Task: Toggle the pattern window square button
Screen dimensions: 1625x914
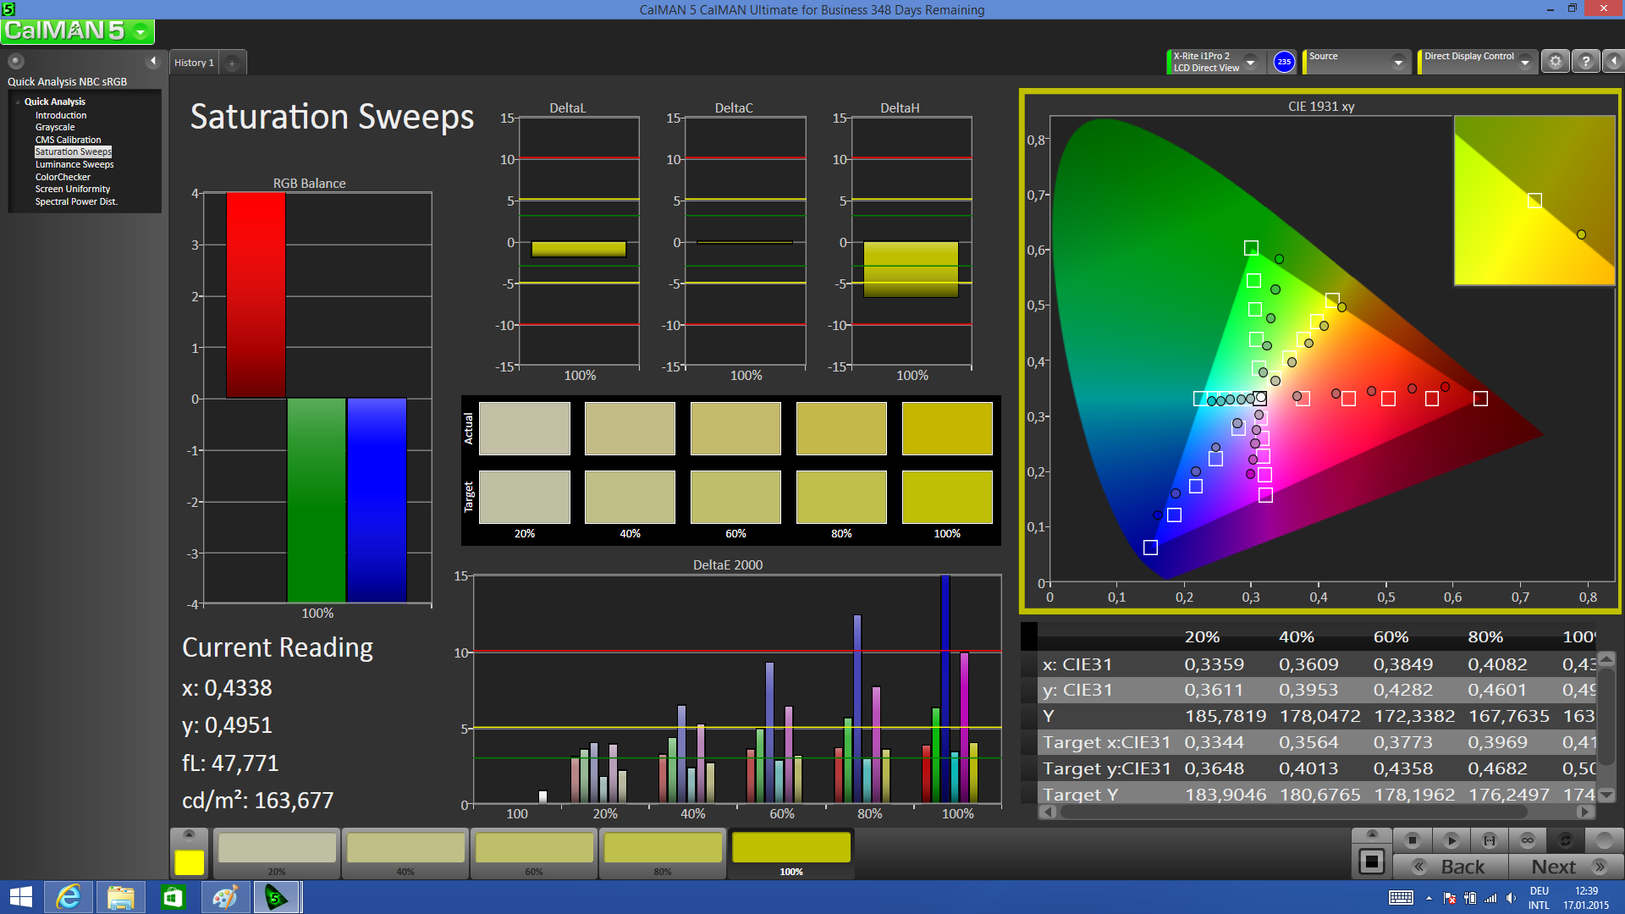Action: [x=1371, y=862]
